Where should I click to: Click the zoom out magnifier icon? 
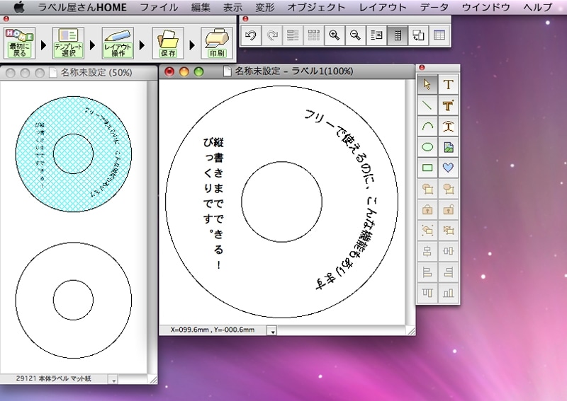coord(355,35)
